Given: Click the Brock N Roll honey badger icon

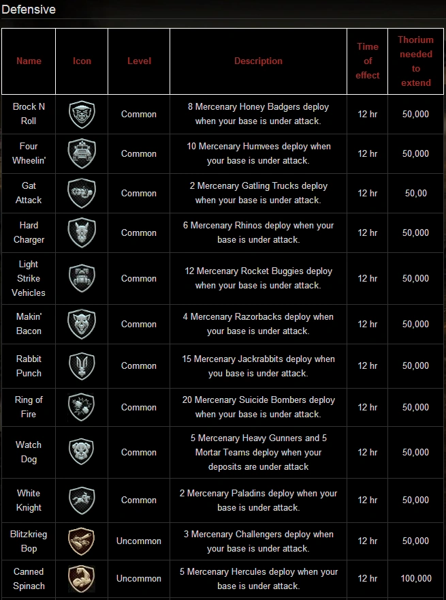Looking at the screenshot, I should coord(82,115).
